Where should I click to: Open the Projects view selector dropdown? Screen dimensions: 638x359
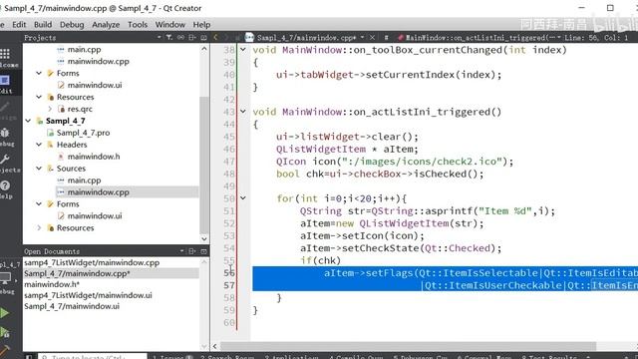coord(159,38)
